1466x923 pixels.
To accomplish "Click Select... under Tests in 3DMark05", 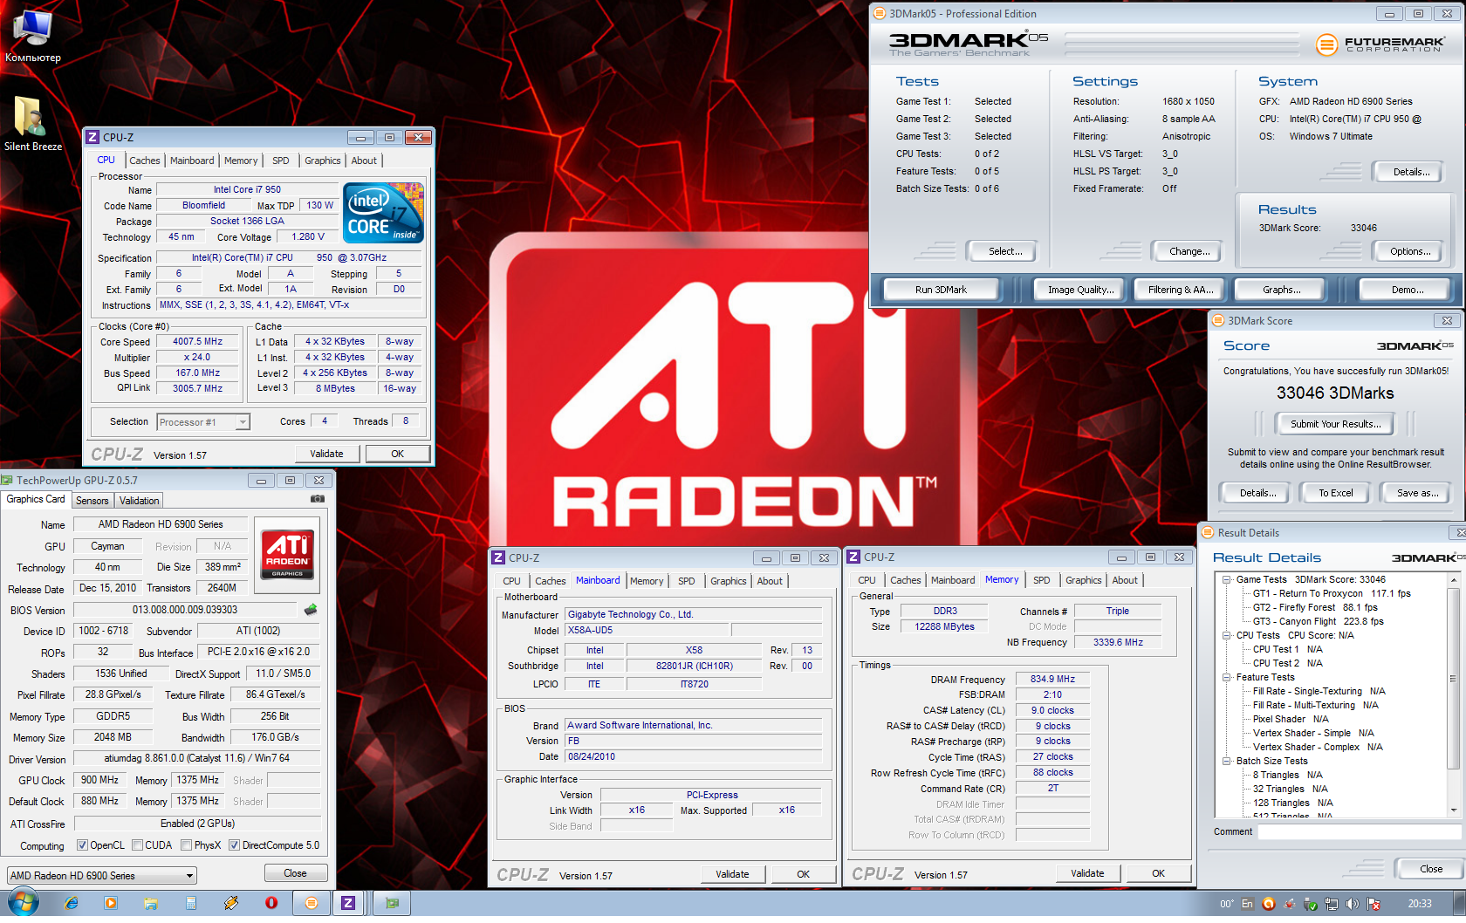I will (x=1004, y=251).
